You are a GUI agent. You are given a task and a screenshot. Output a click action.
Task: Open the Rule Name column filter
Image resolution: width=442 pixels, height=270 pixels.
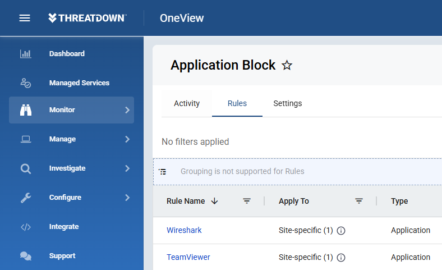(x=247, y=201)
